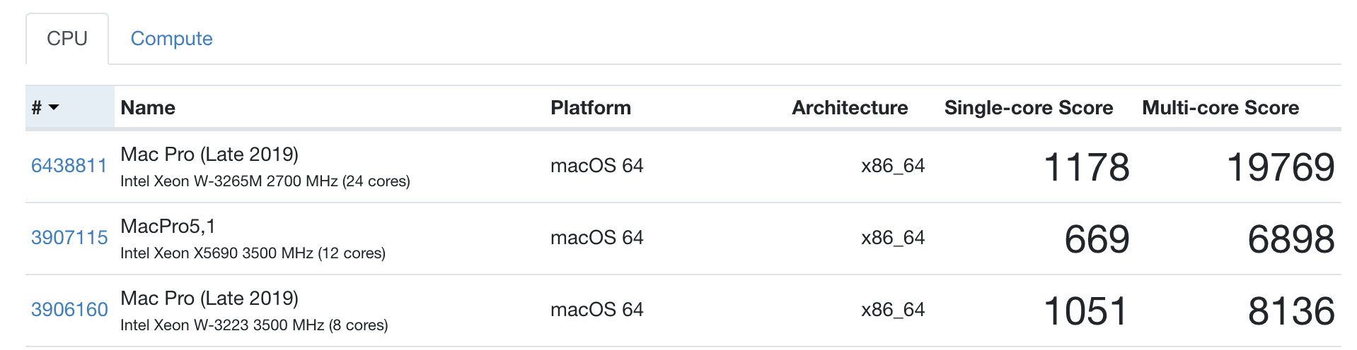Click the 1178 single-core score
Viewport: 1357px width, 350px height.
pos(1086,167)
